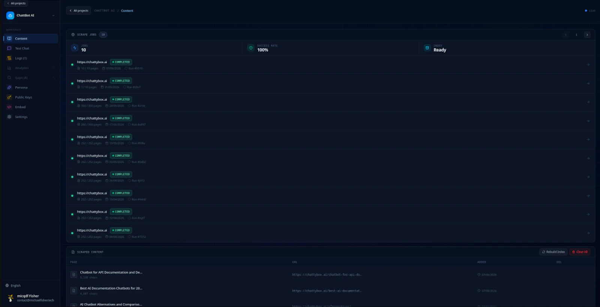The image size is (600, 307).
Task: Expand the ChattBot AI project dropdown
Action: pos(53,15)
